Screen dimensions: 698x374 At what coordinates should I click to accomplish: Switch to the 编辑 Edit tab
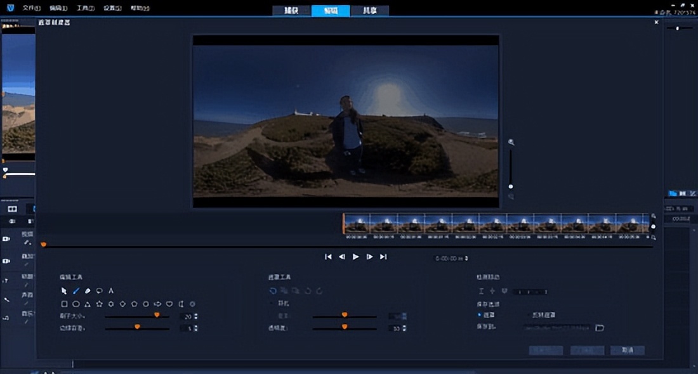pyautogui.click(x=331, y=10)
